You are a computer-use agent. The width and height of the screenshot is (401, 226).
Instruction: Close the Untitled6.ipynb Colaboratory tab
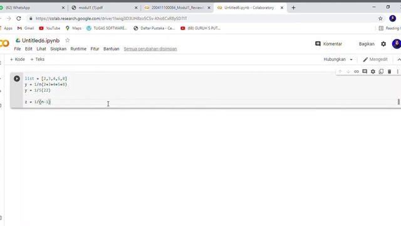(x=282, y=8)
